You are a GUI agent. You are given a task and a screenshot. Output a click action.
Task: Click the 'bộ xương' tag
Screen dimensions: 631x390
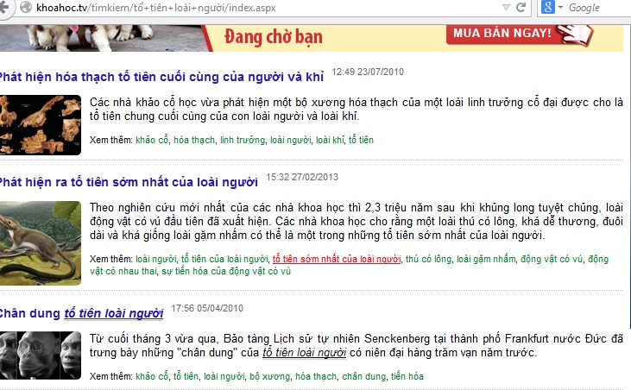point(270,376)
